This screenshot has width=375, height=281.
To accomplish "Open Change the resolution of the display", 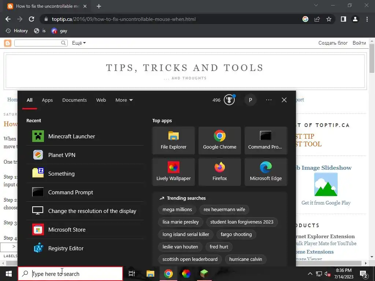I will tap(85, 211).
